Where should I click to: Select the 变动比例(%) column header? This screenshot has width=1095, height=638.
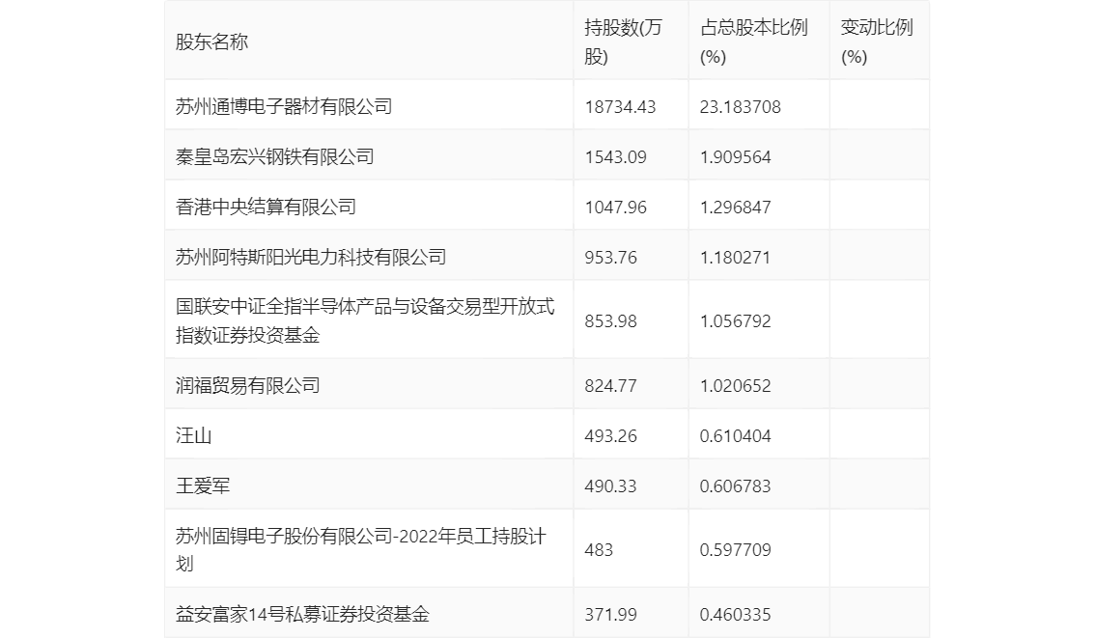click(877, 42)
